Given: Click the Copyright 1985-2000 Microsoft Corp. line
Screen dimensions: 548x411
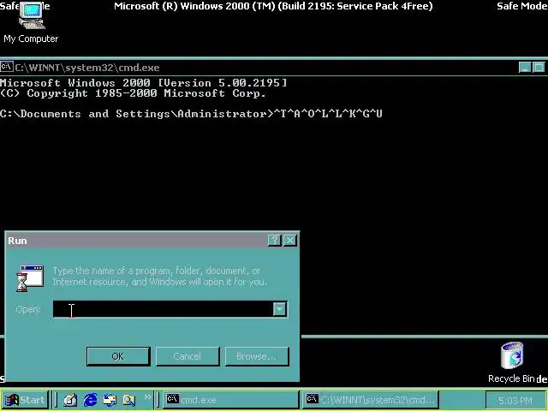Looking at the screenshot, I should 134,93.
